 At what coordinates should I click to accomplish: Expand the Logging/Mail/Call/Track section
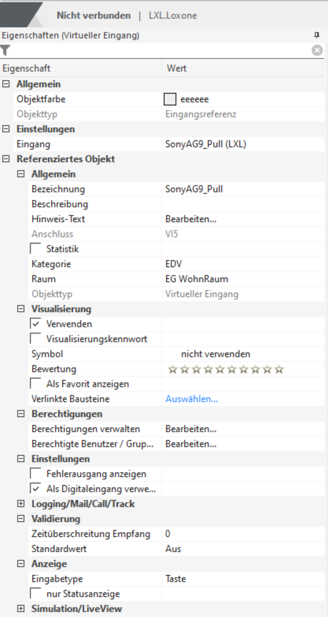click(21, 504)
